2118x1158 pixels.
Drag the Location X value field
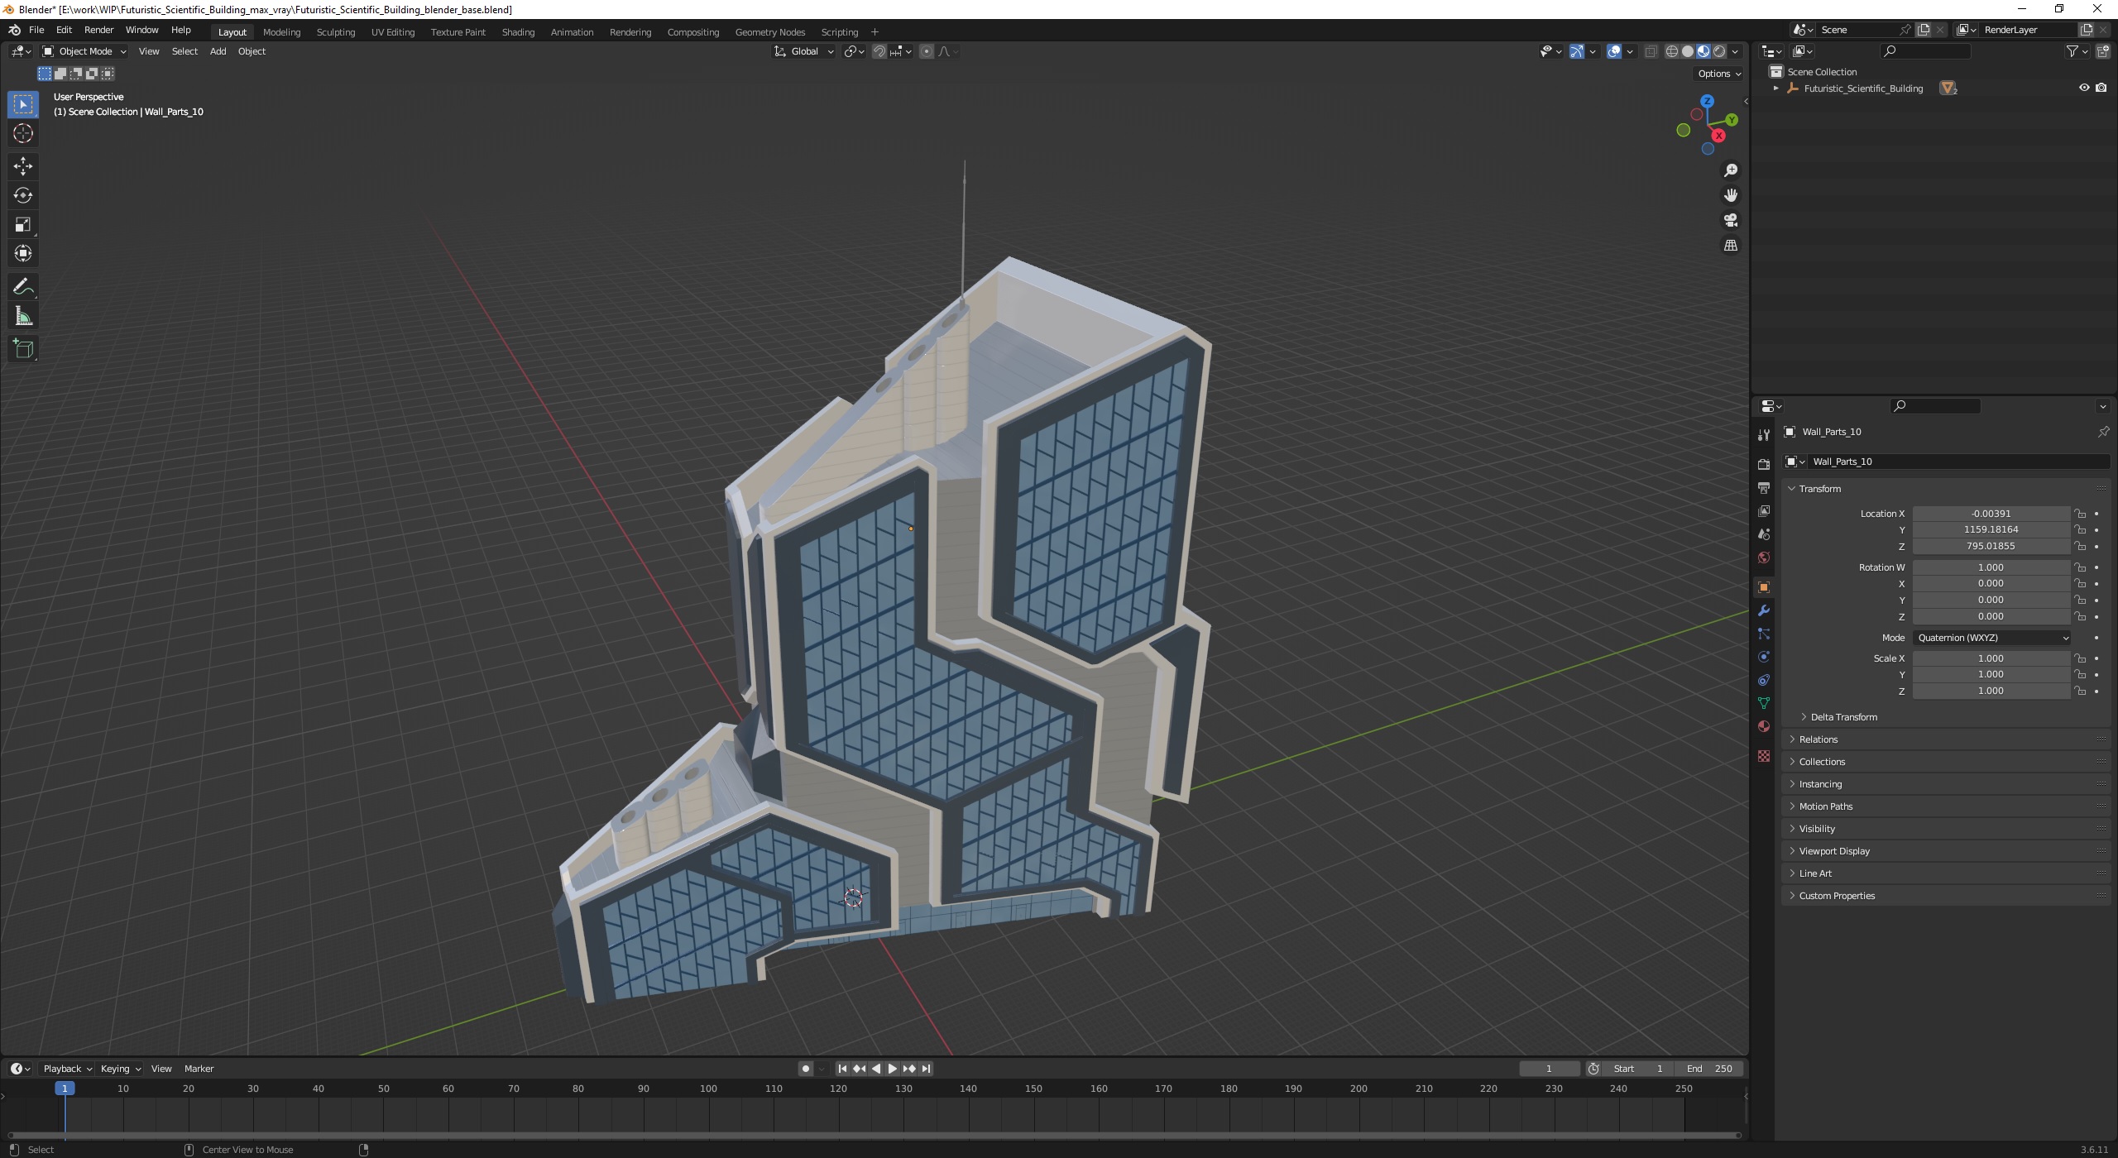(x=1991, y=512)
